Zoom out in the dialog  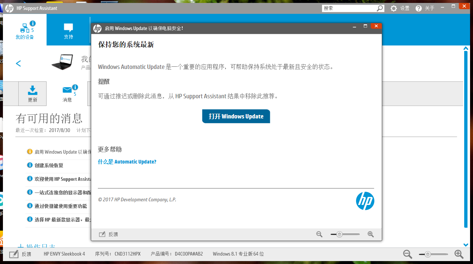319,234
